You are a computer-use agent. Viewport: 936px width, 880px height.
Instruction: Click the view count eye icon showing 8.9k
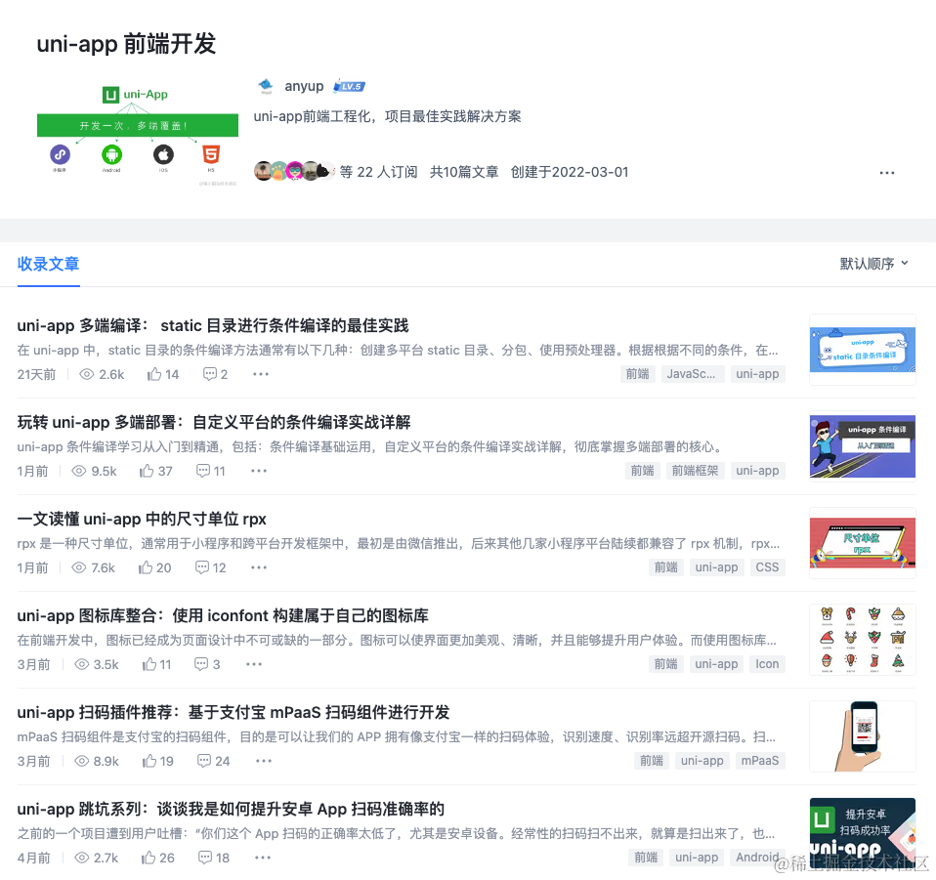82,761
